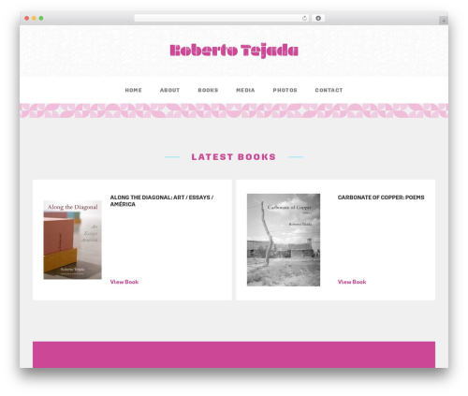Click the round extension icon beside the address bar

tap(318, 19)
